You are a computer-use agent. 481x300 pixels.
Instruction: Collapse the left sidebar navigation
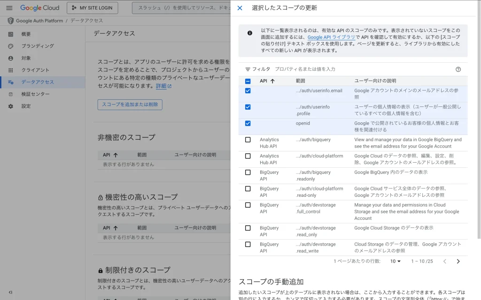[10, 292]
